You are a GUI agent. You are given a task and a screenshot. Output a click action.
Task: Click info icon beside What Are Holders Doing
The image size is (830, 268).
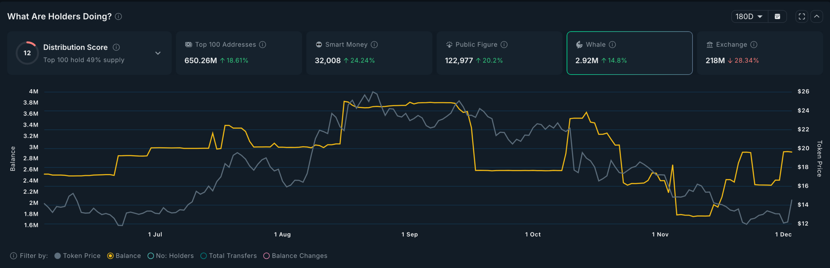click(x=119, y=17)
